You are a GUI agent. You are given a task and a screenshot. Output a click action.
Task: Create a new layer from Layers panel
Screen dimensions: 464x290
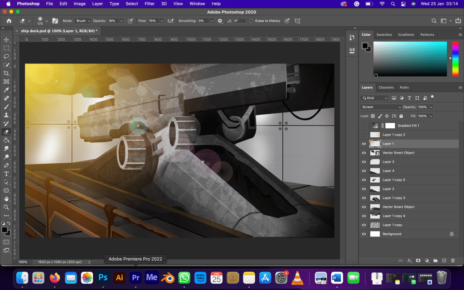point(444,261)
